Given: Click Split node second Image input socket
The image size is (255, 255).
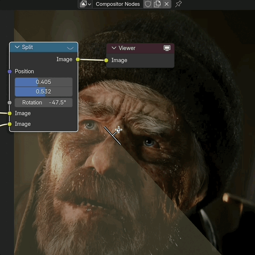Looking at the screenshot, I should coord(10,124).
